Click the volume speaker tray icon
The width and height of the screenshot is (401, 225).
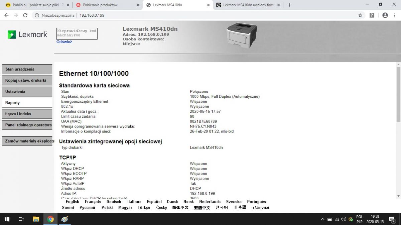click(344, 219)
